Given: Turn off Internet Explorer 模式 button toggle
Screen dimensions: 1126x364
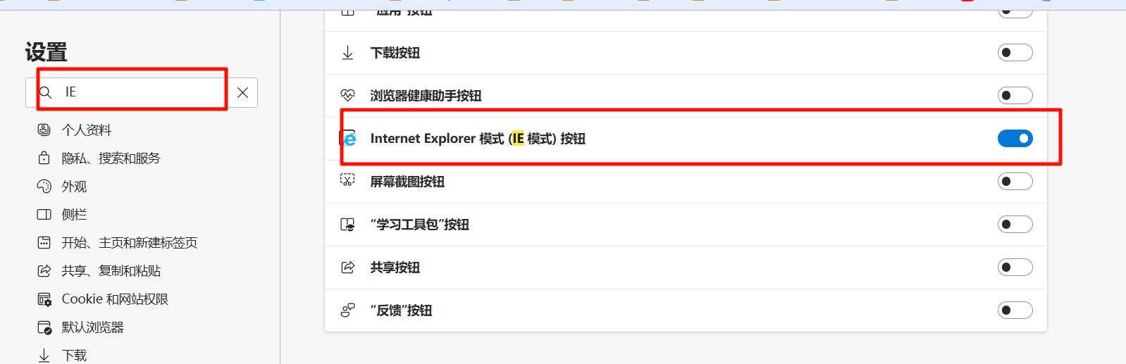Looking at the screenshot, I should [x=1015, y=139].
